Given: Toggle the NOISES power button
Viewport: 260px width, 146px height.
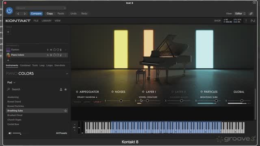Looking at the screenshot, I should click(113, 92).
